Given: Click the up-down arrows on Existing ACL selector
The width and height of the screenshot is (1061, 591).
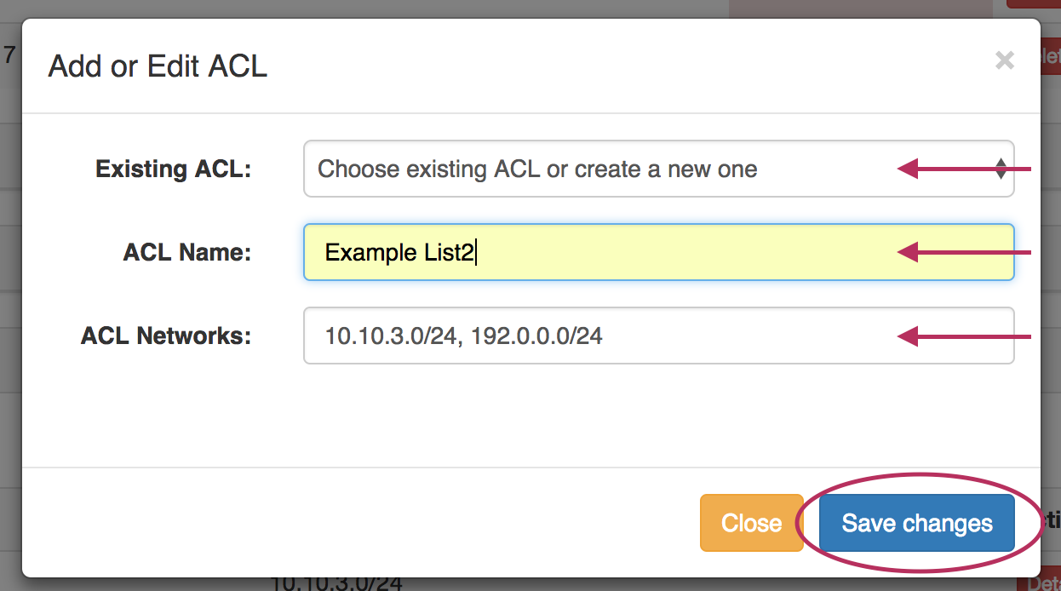Looking at the screenshot, I should [x=1001, y=169].
